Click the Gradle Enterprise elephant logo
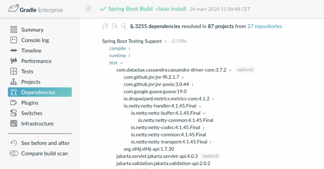 (x=14, y=9)
